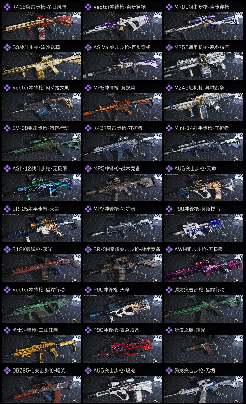Screen dimensions: 246x404
Task: Select the M250通用机枪-寒冬猎手 skin image
Action: (204, 66)
